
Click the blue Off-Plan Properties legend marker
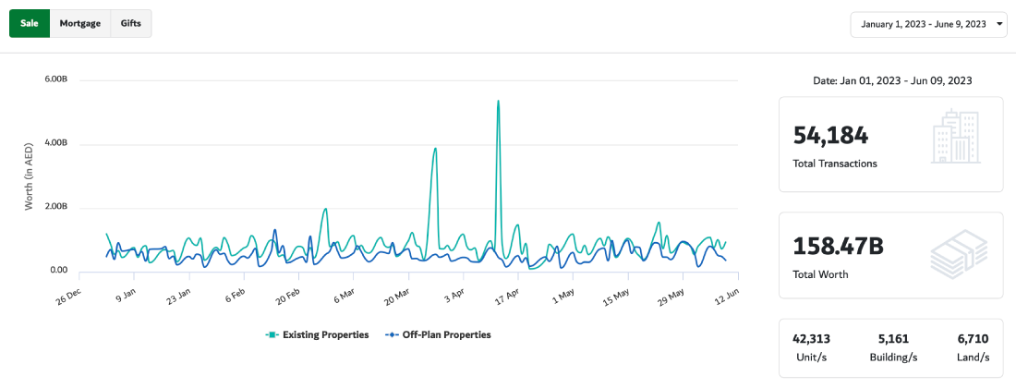click(392, 334)
